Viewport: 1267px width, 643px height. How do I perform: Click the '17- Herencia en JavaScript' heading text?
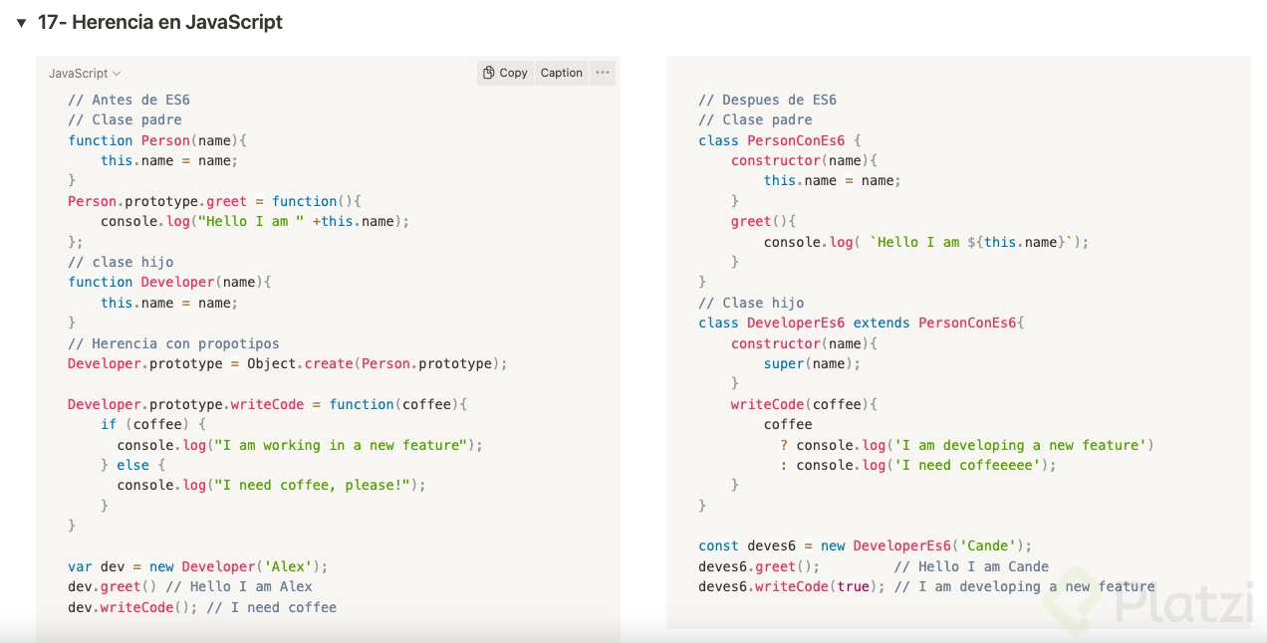point(160,22)
